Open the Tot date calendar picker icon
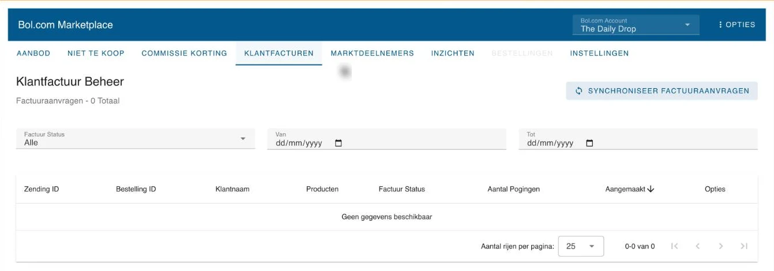 tap(589, 143)
